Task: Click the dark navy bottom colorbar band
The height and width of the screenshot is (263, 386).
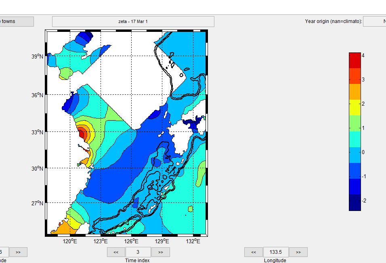Action: (x=355, y=202)
